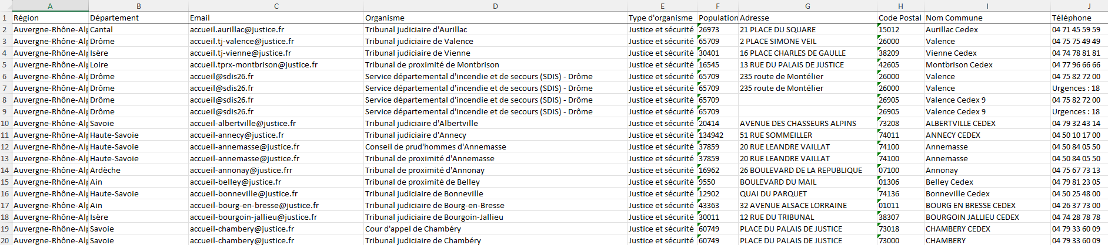Select the 'Cantal' department cell
This screenshot has height=245, width=1108.
click(138, 29)
